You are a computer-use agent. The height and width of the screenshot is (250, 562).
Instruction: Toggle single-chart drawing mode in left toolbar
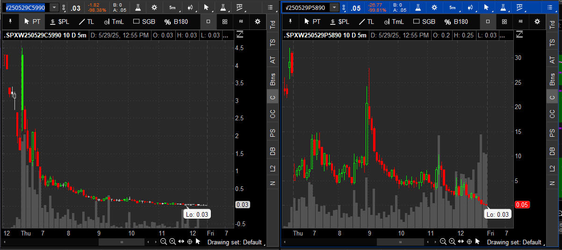click(208, 22)
